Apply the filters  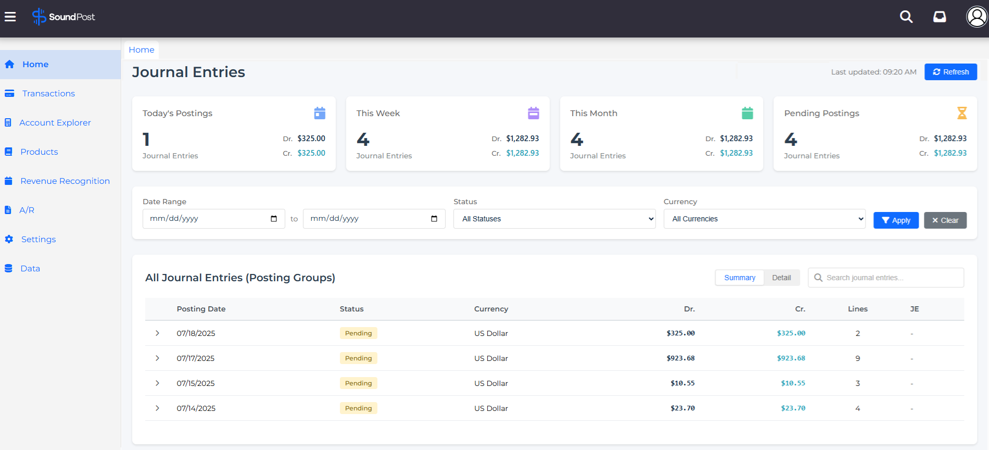click(896, 220)
